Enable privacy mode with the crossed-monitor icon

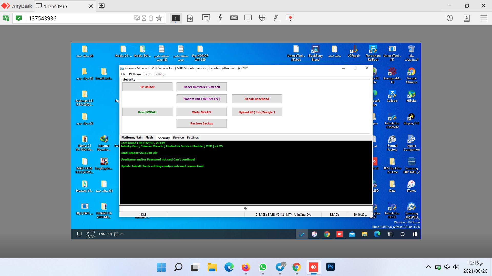tap(137, 18)
